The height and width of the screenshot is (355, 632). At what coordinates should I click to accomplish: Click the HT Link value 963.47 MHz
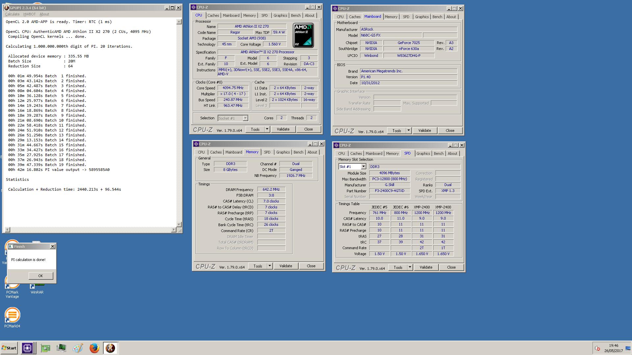tap(233, 106)
